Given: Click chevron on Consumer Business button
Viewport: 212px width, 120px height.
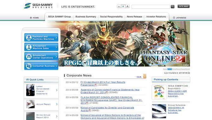Looking at the screenshot, I should (x=56, y=66).
